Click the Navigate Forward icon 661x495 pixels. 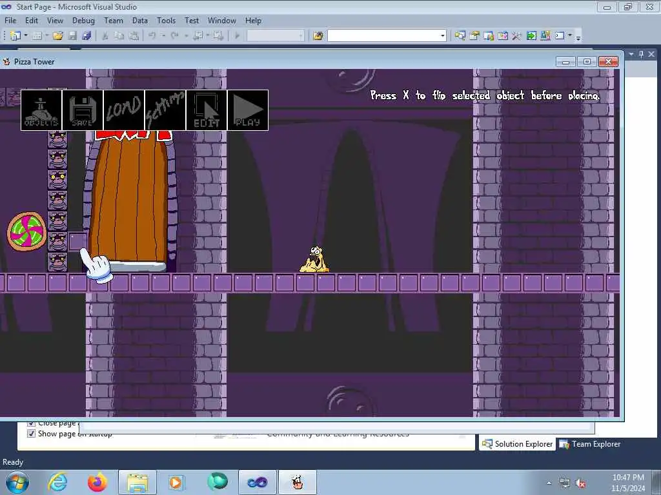point(218,36)
